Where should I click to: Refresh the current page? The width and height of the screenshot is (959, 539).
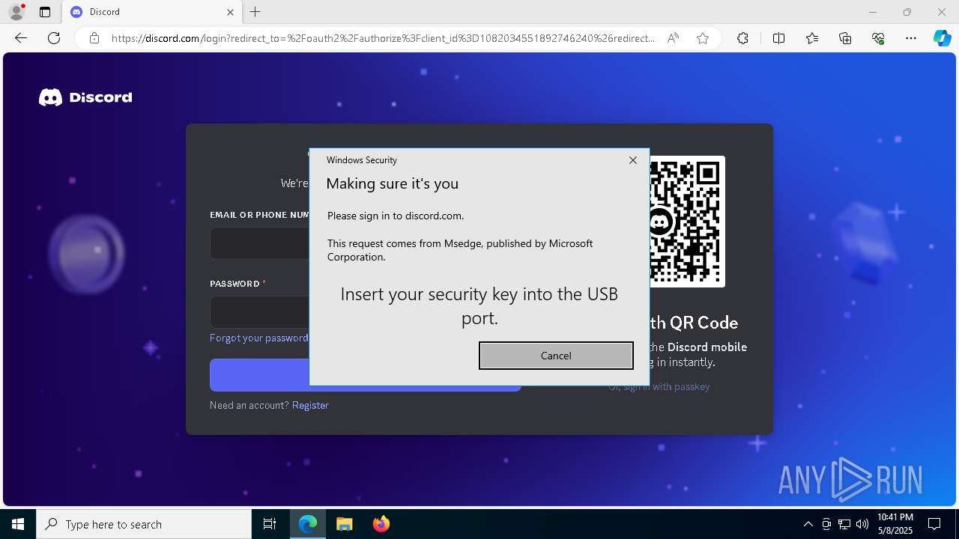54,38
